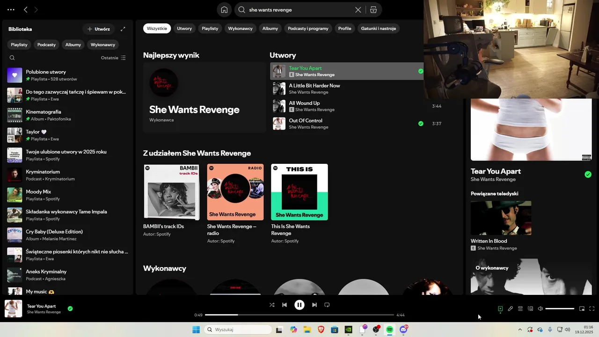Toggle liked checkmark in bottom player bar
The height and width of the screenshot is (337, 599).
(70, 309)
